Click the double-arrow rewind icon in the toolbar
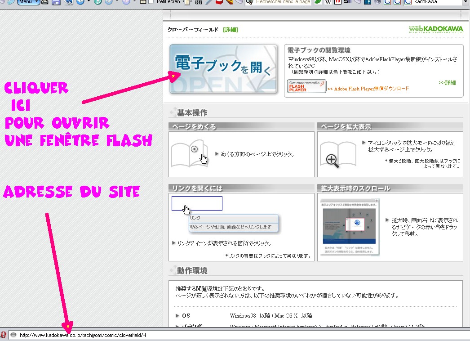The width and height of the screenshot is (470, 341). [x=69, y=2]
